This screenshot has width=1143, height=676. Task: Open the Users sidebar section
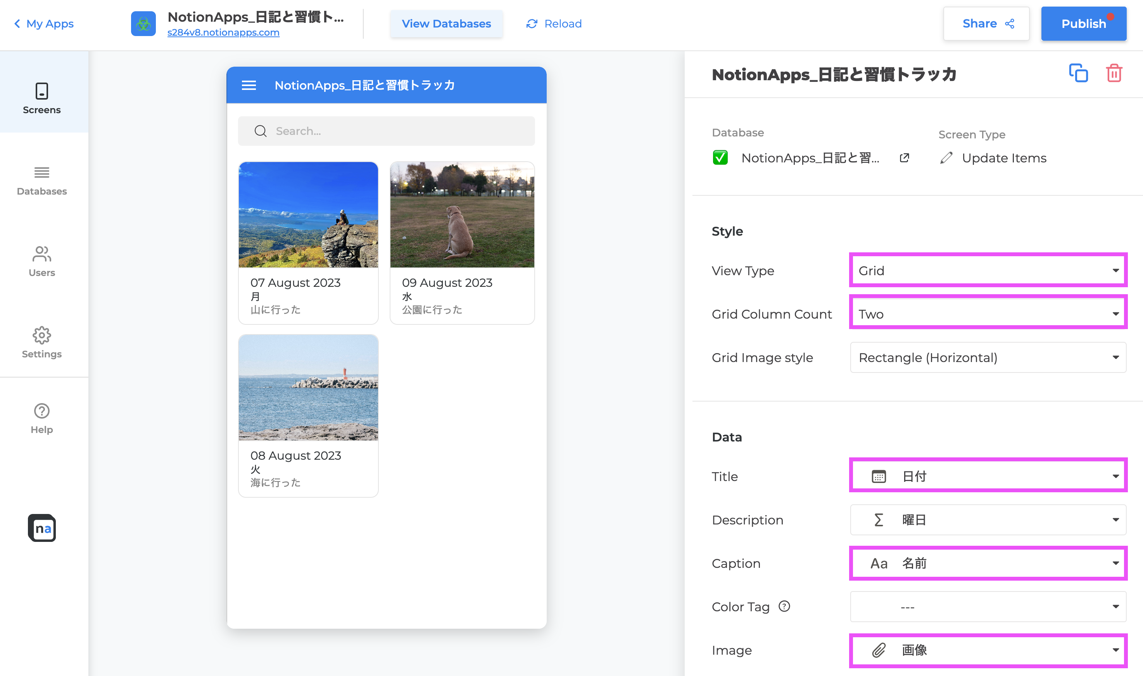click(x=42, y=262)
